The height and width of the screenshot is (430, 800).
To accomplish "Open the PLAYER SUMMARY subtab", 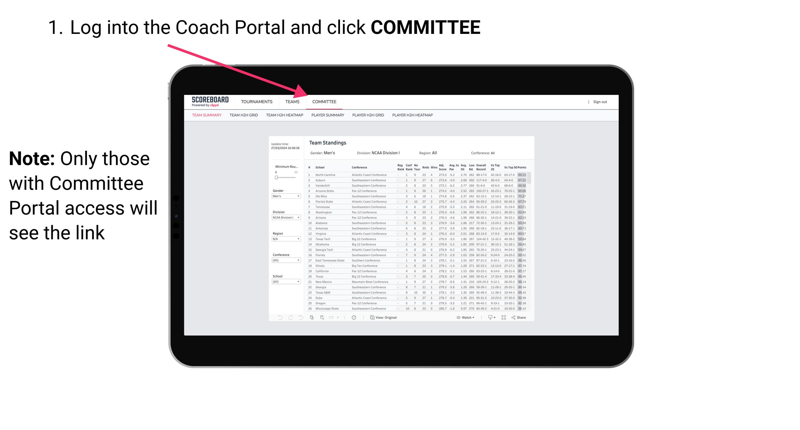I will pyautogui.click(x=328, y=116).
